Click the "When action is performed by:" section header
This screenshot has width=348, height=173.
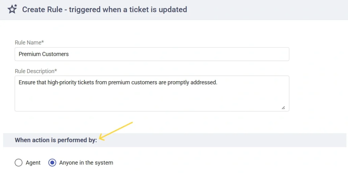point(56,140)
